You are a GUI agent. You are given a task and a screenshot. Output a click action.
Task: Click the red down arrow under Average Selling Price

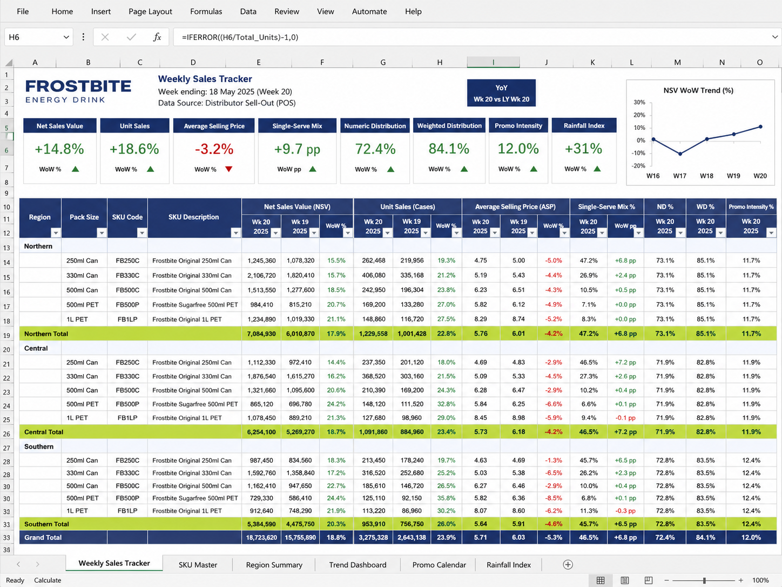229,169
